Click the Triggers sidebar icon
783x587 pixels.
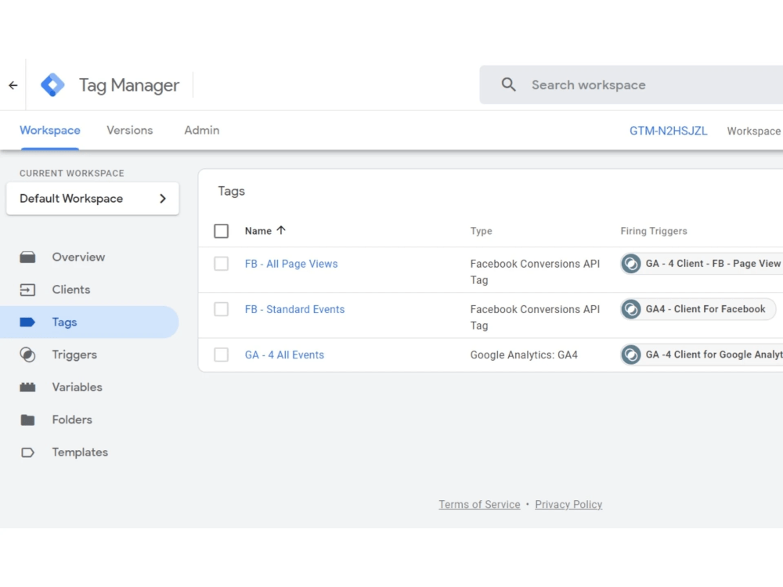[x=27, y=355]
